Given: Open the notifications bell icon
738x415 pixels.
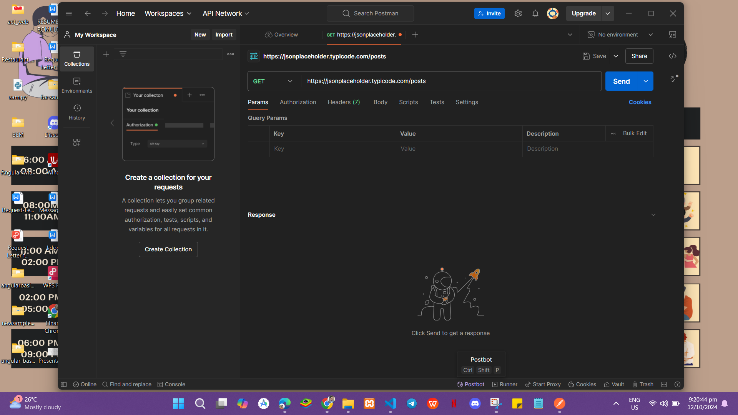Looking at the screenshot, I should (535, 13).
